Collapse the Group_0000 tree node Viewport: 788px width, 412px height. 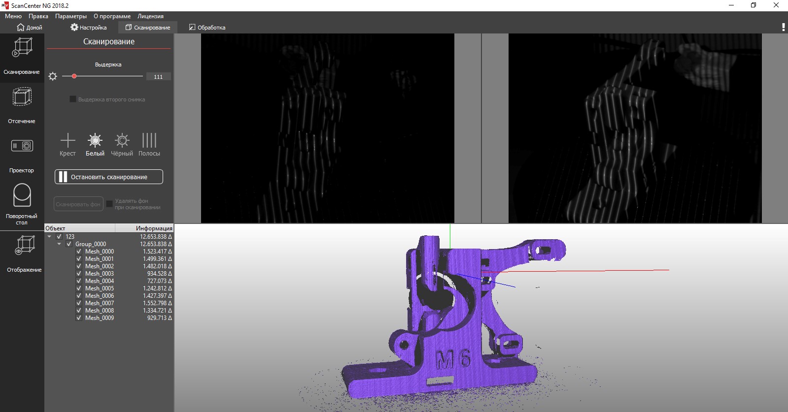[59, 244]
